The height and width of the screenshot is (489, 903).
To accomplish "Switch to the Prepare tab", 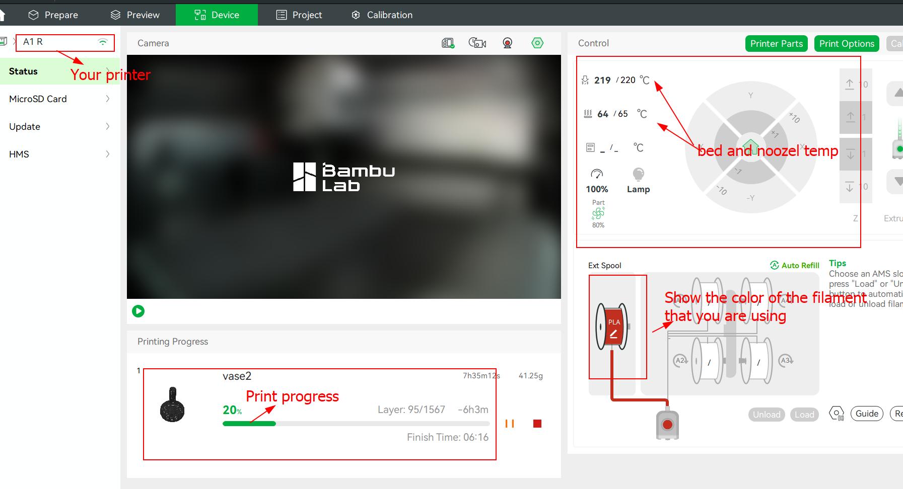I will coord(53,15).
